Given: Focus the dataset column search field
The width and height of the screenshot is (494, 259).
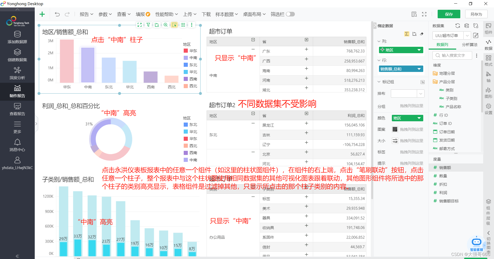Looking at the screenshot, I should coord(453,55).
